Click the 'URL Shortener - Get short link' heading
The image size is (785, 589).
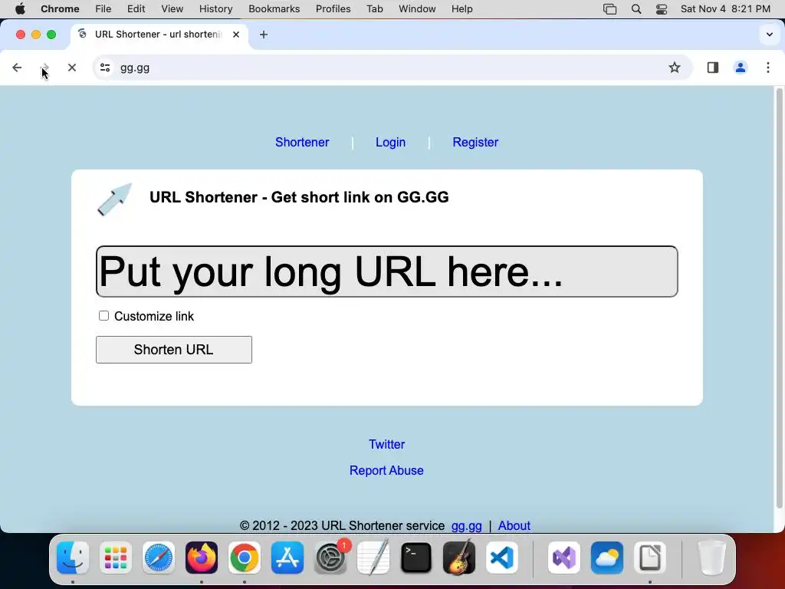coord(299,197)
